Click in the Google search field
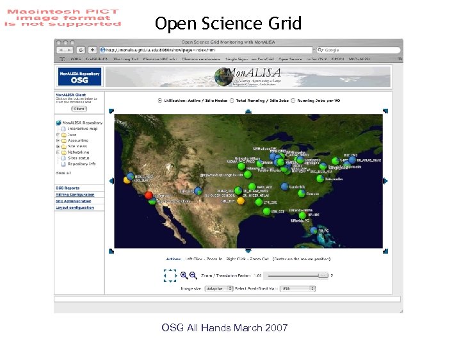 [359, 50]
